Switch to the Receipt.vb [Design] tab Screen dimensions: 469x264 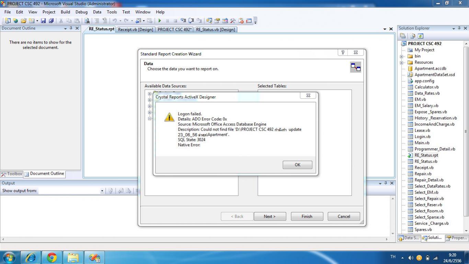click(x=136, y=30)
